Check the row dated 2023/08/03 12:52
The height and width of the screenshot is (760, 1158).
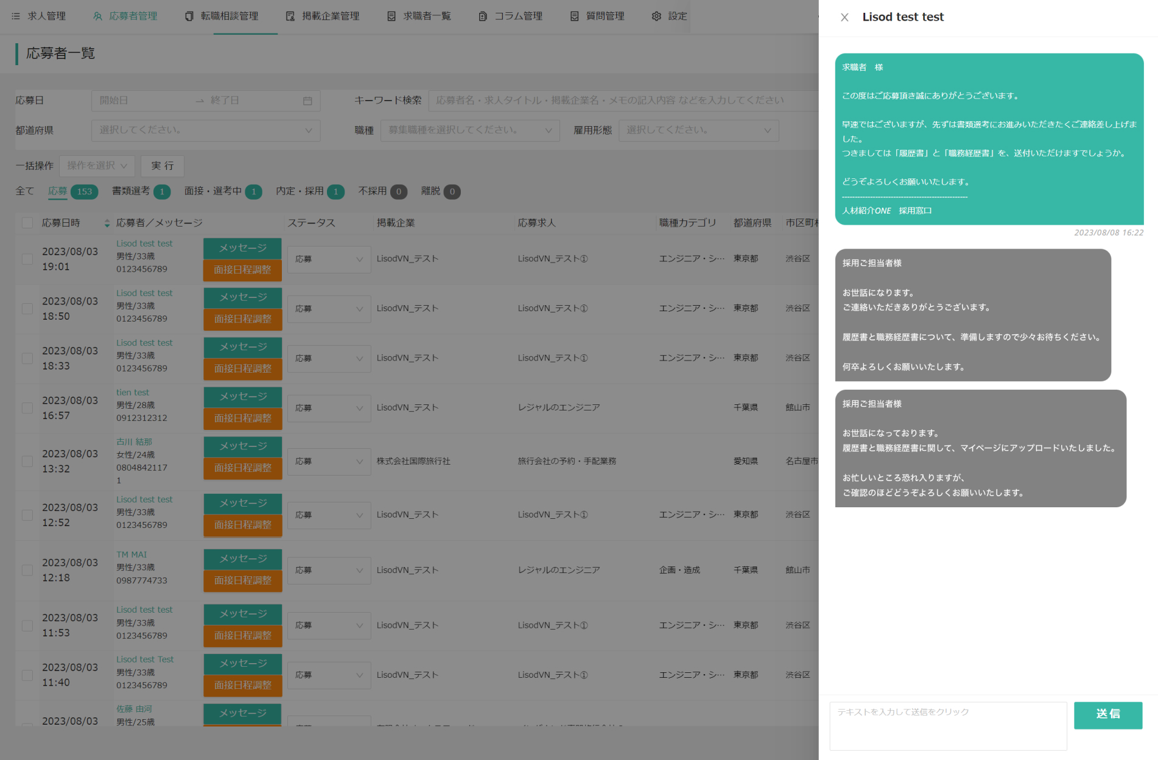tap(27, 515)
